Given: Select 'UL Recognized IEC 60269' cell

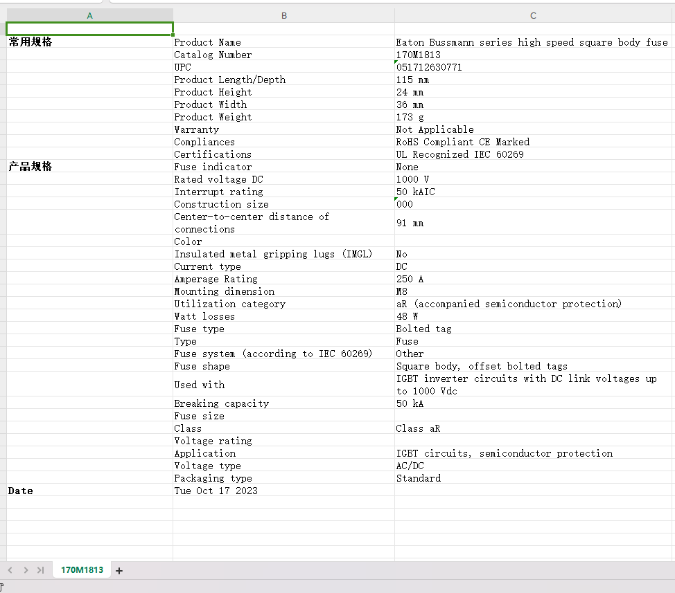Looking at the screenshot, I should 533,154.
